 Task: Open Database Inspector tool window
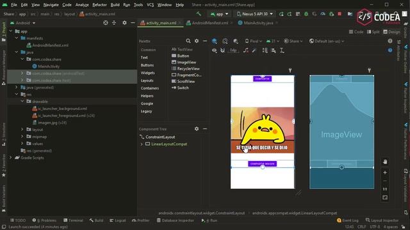(175, 220)
